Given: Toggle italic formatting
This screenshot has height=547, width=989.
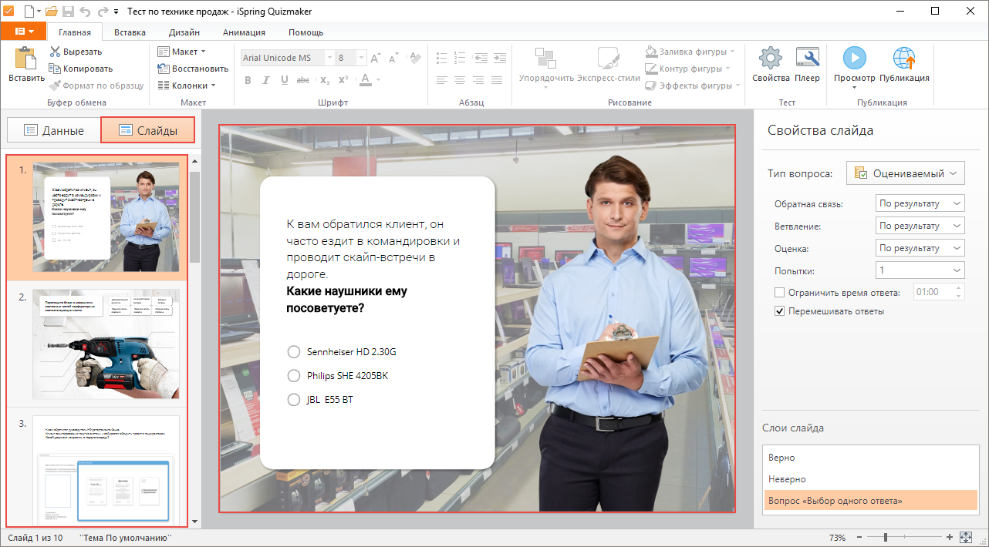Looking at the screenshot, I should [266, 80].
